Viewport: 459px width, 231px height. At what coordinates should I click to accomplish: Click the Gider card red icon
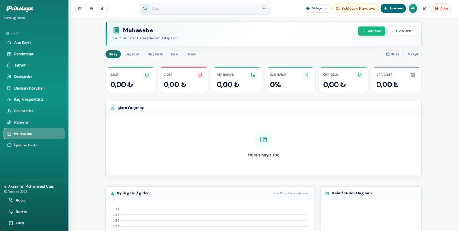click(x=200, y=75)
